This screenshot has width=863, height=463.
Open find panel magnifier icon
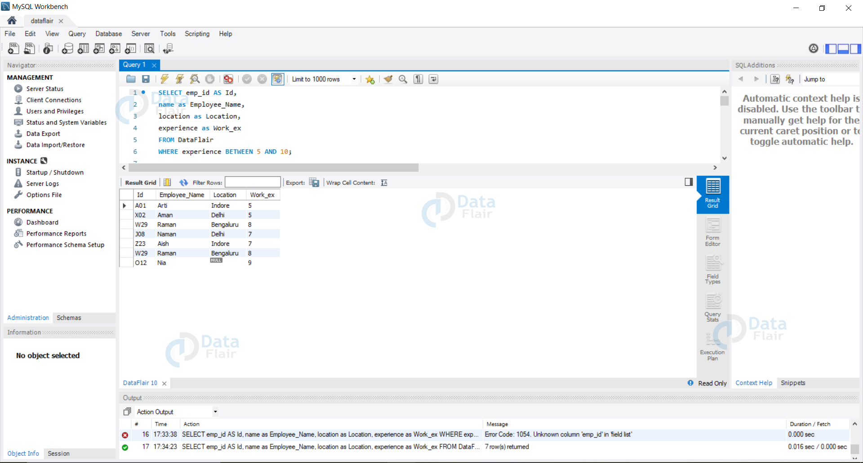pyautogui.click(x=403, y=79)
